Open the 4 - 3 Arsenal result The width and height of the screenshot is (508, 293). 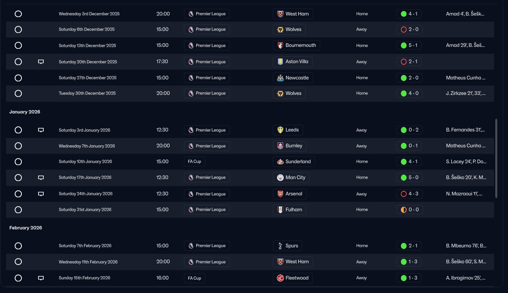(409, 194)
